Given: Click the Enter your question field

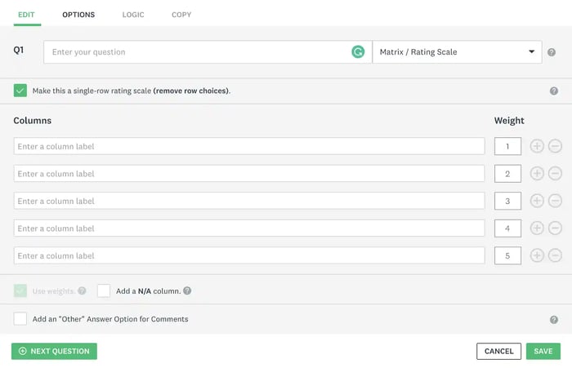Looking at the screenshot, I should (196, 52).
